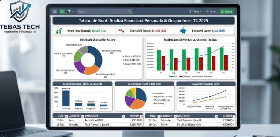Click the Tebas Tech shield logo
The image size is (280, 137).
20,11
